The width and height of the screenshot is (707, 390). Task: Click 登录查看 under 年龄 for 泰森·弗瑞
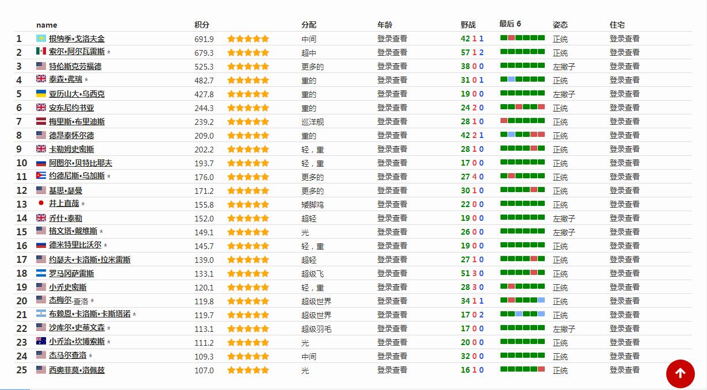[x=392, y=80]
